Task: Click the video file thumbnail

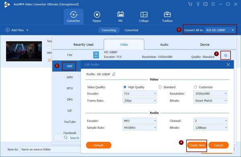Action: 24,51
